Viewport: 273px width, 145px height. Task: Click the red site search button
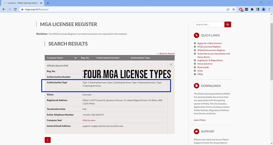point(228,25)
